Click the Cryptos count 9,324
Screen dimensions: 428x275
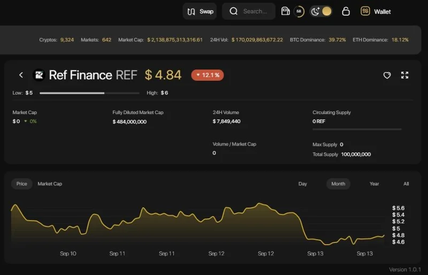67,40
